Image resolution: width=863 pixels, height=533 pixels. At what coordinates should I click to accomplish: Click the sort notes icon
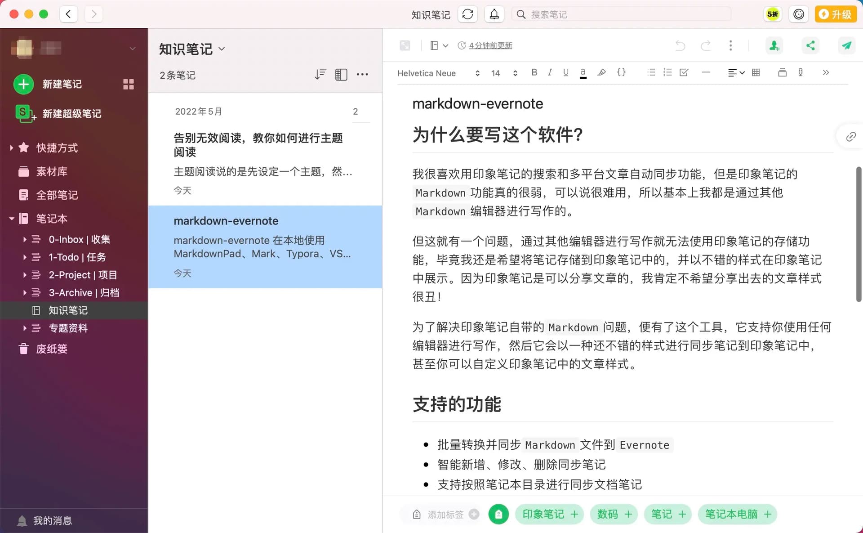[320, 74]
